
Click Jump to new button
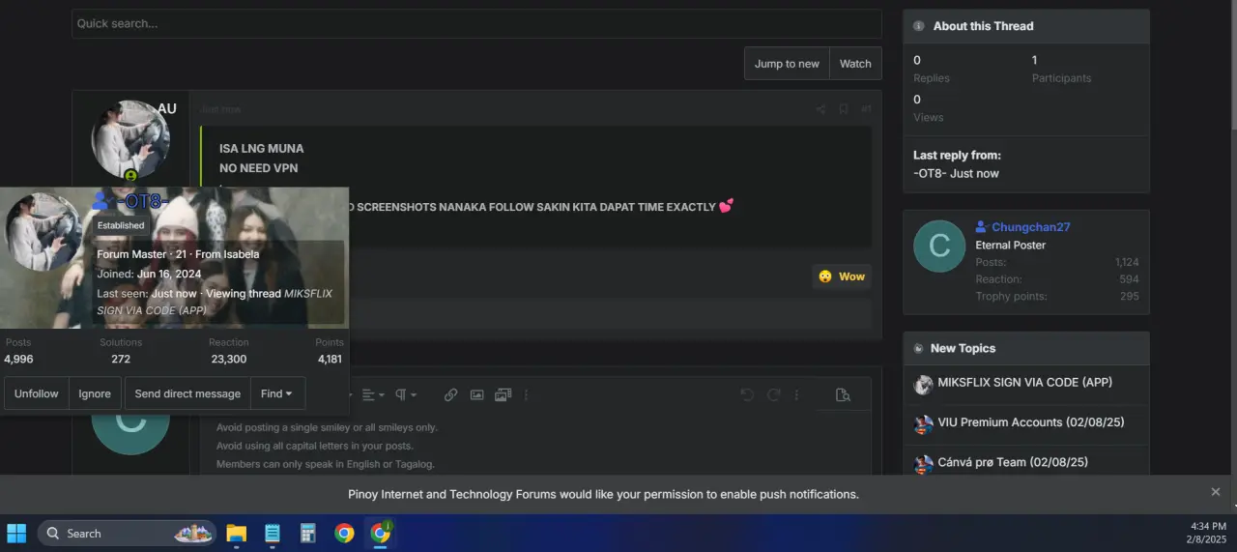787,64
